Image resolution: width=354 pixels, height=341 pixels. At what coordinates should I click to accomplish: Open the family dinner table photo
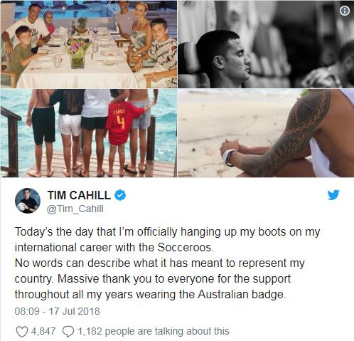pyautogui.click(x=89, y=44)
